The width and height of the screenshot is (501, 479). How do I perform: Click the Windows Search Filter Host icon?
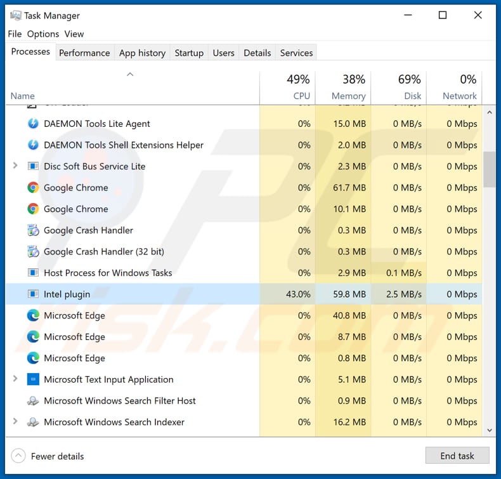coord(33,401)
